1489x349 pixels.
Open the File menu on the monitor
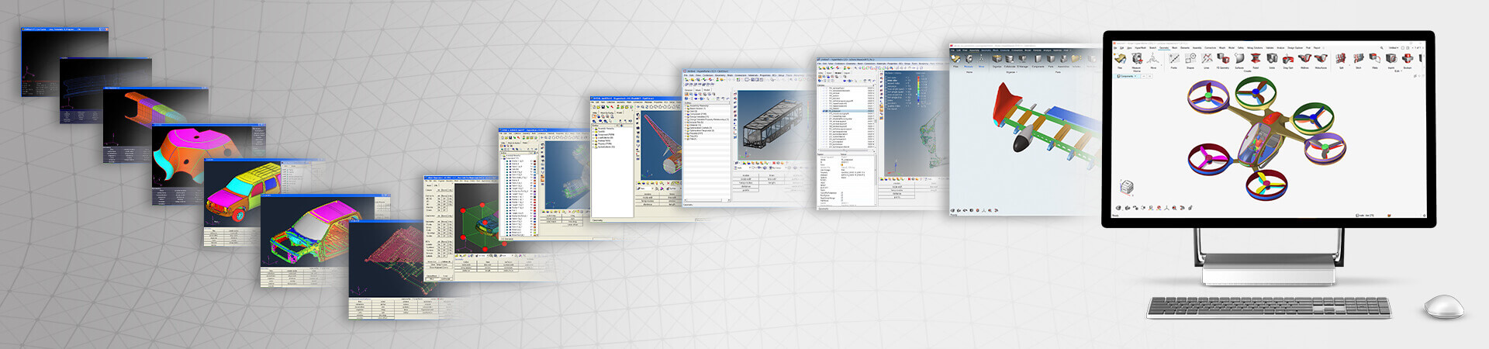pyautogui.click(x=1115, y=48)
